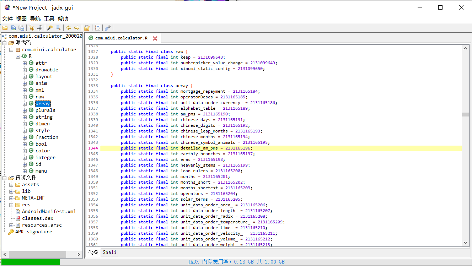472x266 pixels.
Task: Go back with the left arrow icon
Action: pyautogui.click(x=69, y=28)
